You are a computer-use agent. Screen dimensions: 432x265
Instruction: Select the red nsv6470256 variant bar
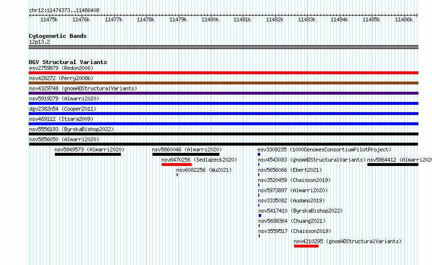pos(177,165)
